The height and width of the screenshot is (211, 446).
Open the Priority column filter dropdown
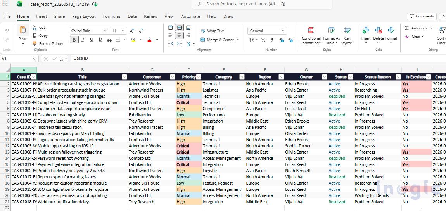click(x=199, y=77)
